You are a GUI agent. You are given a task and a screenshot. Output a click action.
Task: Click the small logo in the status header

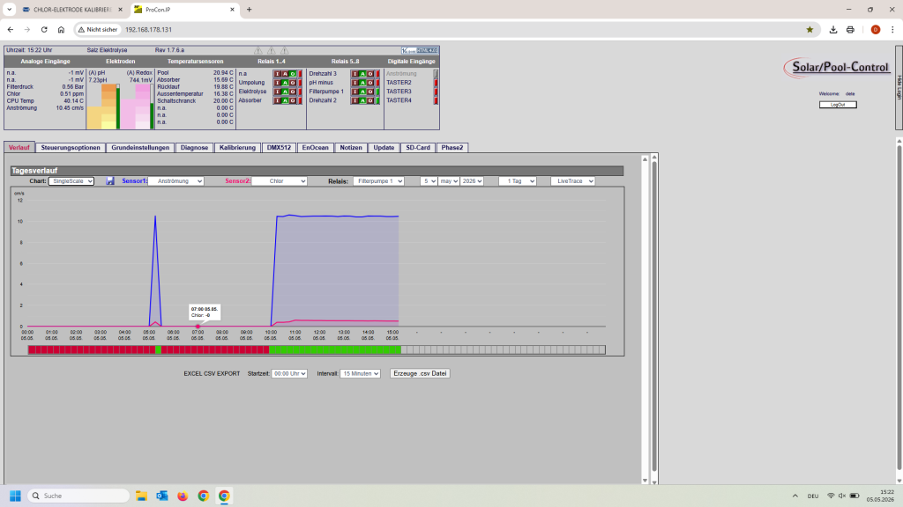click(420, 50)
